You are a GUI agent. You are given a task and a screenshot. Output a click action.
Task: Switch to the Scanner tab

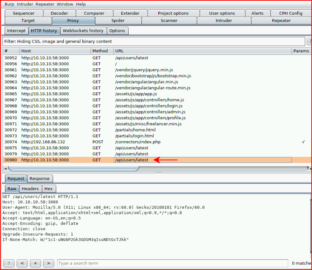[169, 21]
